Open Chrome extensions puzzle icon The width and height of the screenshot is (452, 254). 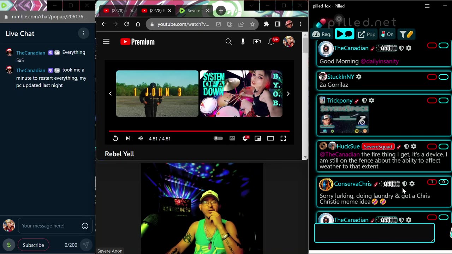tap(266, 24)
